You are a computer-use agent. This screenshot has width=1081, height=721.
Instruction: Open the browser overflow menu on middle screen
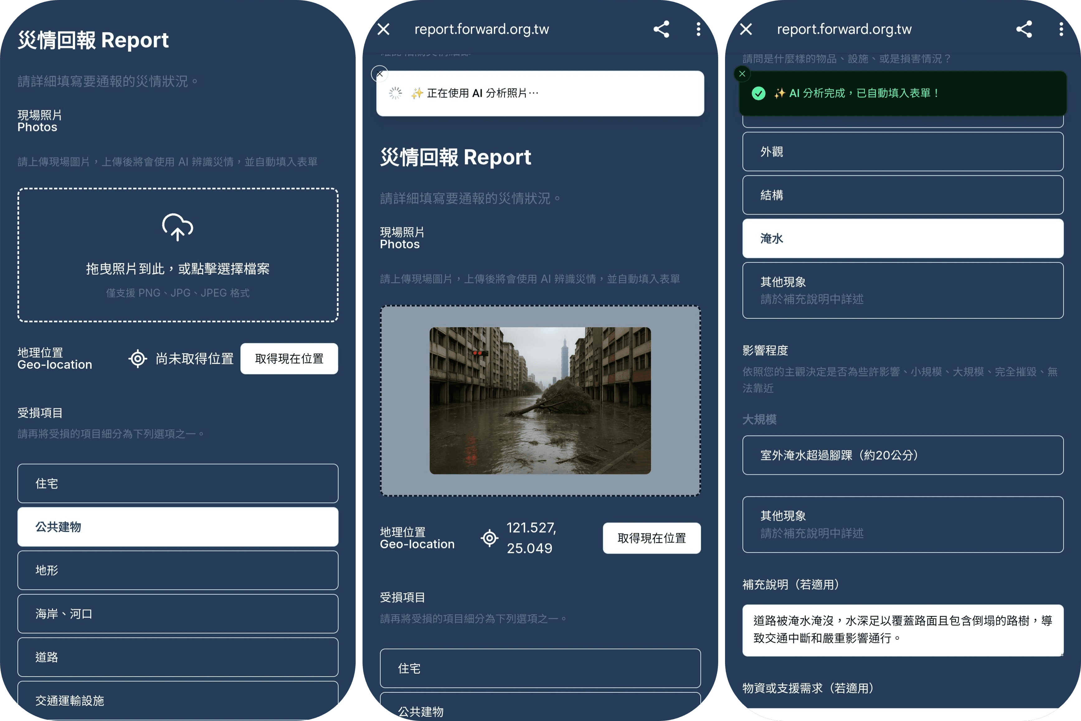[698, 29]
